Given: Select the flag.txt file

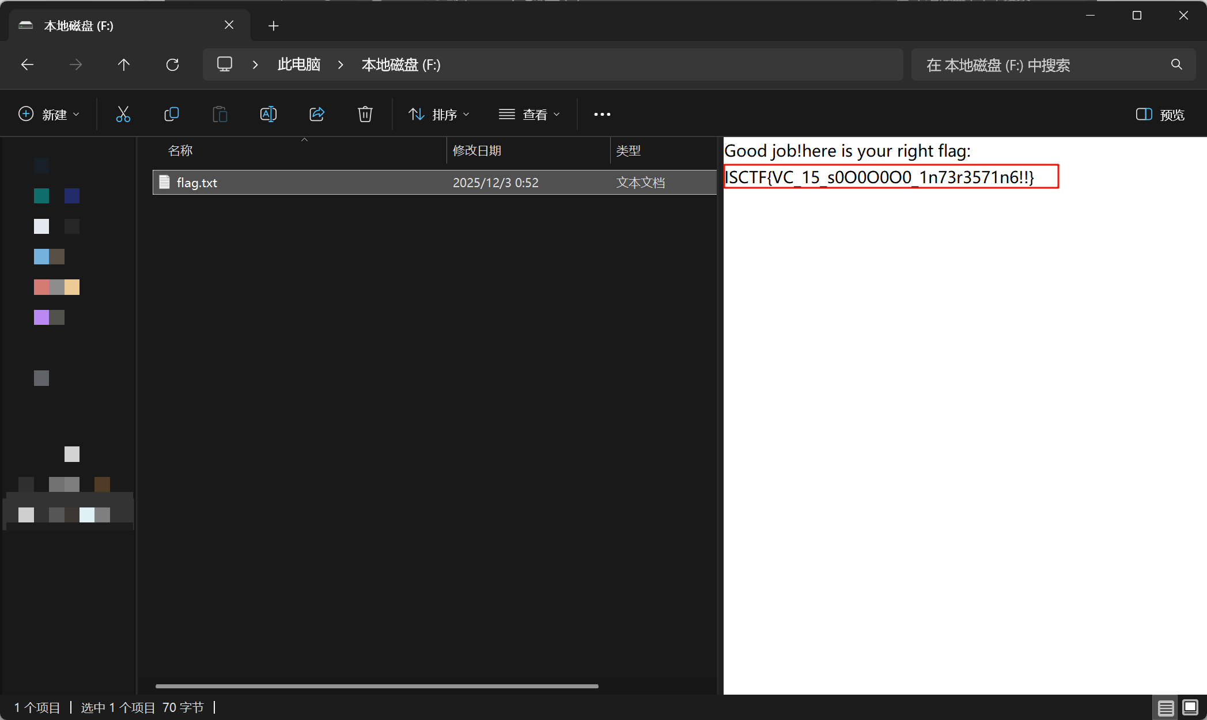Looking at the screenshot, I should 197,183.
